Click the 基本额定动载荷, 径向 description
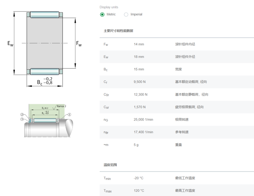Screen dimensions: 254x196 click(x=191, y=82)
